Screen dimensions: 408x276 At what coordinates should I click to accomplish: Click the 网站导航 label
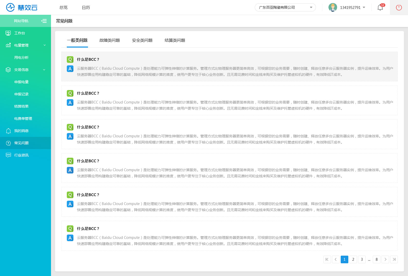tap(21, 21)
